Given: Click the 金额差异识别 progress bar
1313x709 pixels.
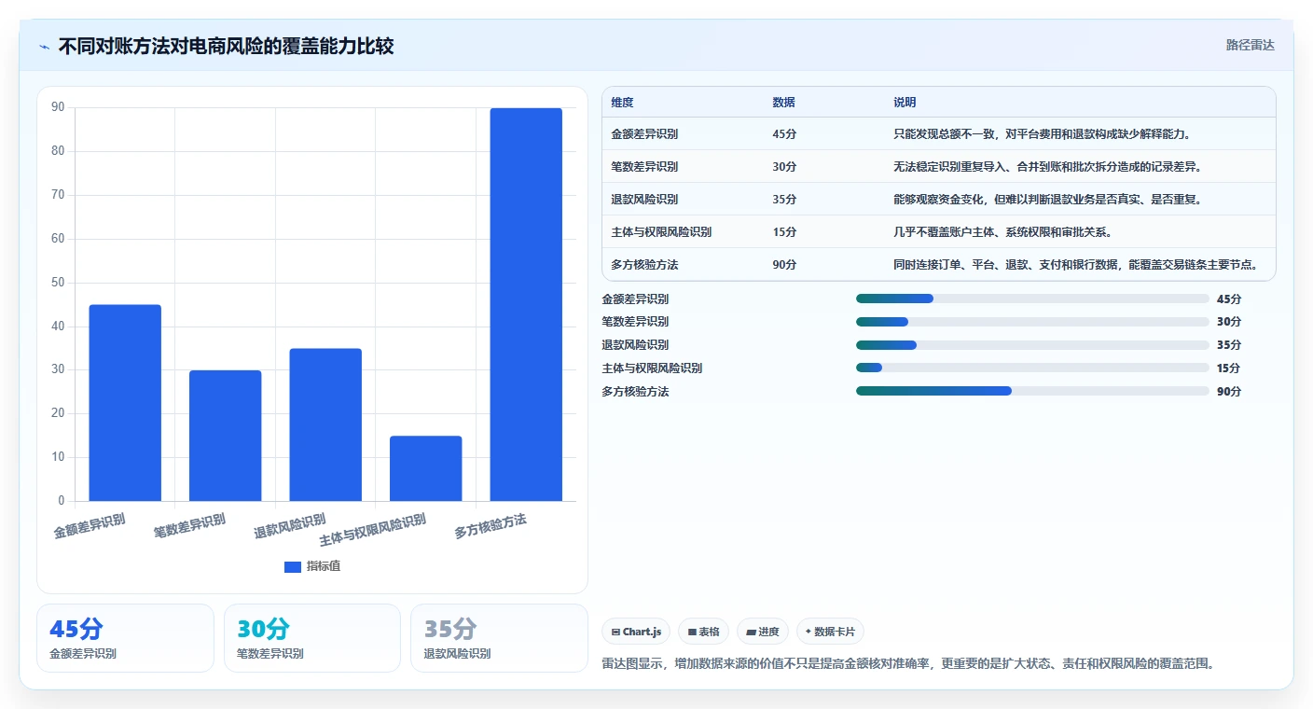Looking at the screenshot, I should (1032, 299).
